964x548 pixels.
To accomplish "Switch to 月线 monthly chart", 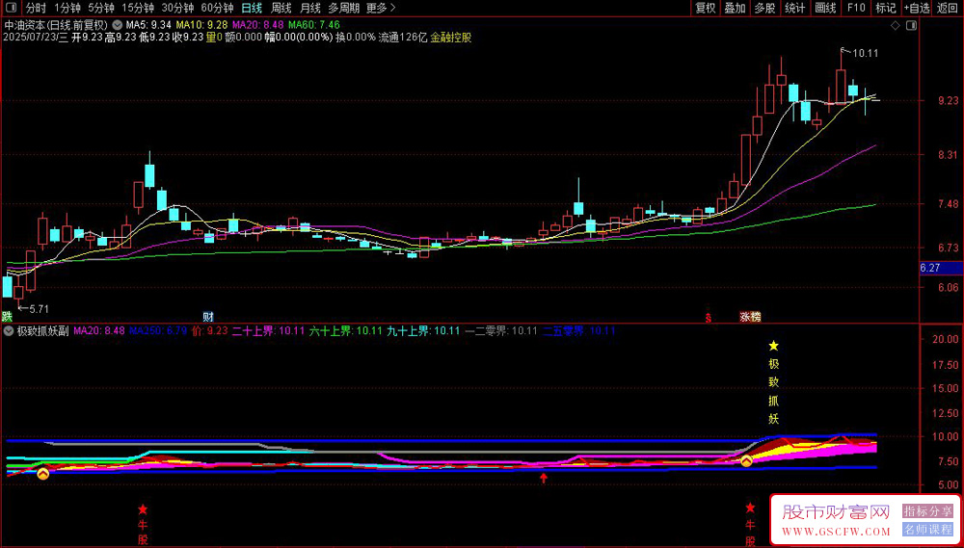I will click(309, 9).
